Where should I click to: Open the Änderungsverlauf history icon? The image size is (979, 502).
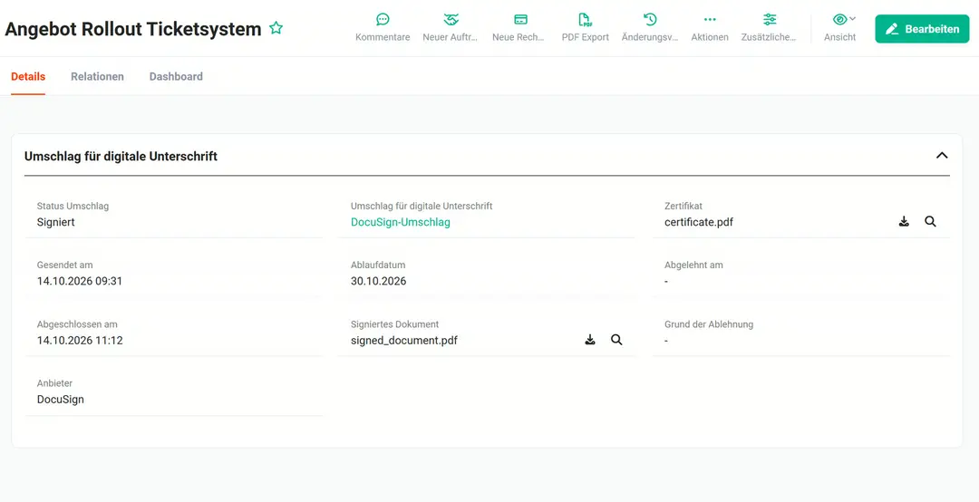[650, 19]
